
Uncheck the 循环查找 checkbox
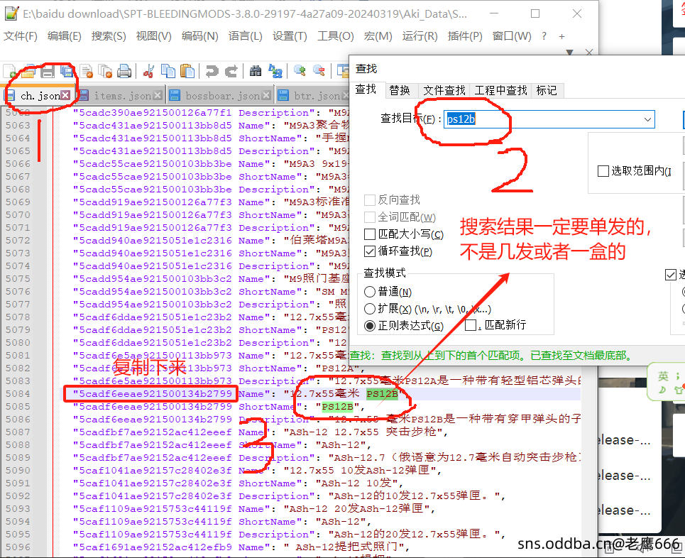pyautogui.click(x=369, y=251)
